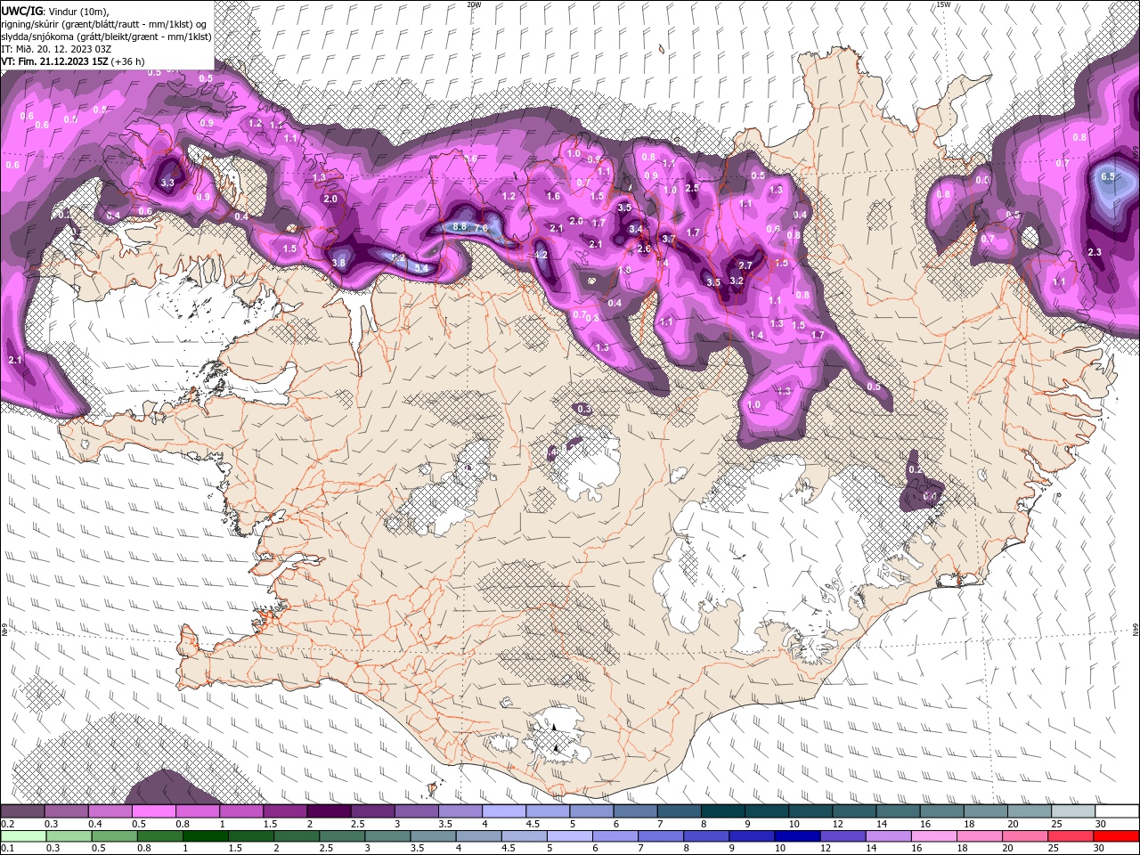Click the 20W longitude label
Viewport: 1140px width, 855px height.
pyautogui.click(x=474, y=4)
